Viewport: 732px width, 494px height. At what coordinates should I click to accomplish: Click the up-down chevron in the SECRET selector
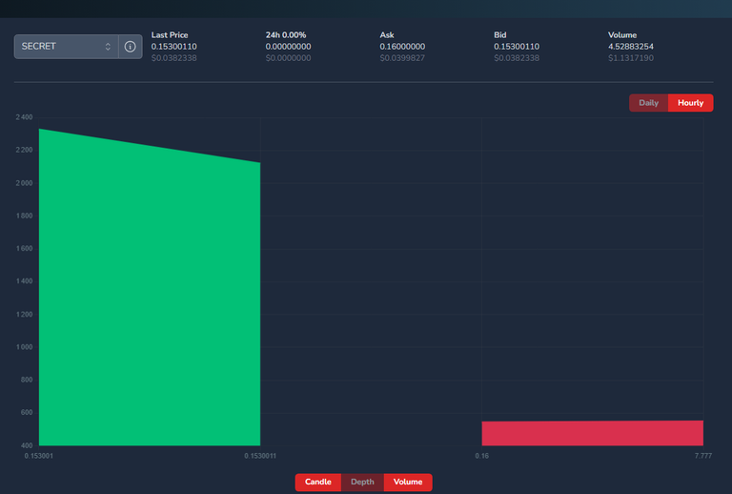[108, 47]
